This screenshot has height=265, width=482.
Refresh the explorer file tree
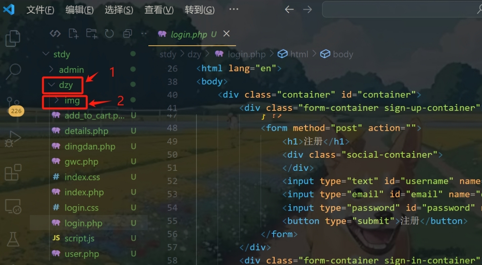[x=109, y=34]
